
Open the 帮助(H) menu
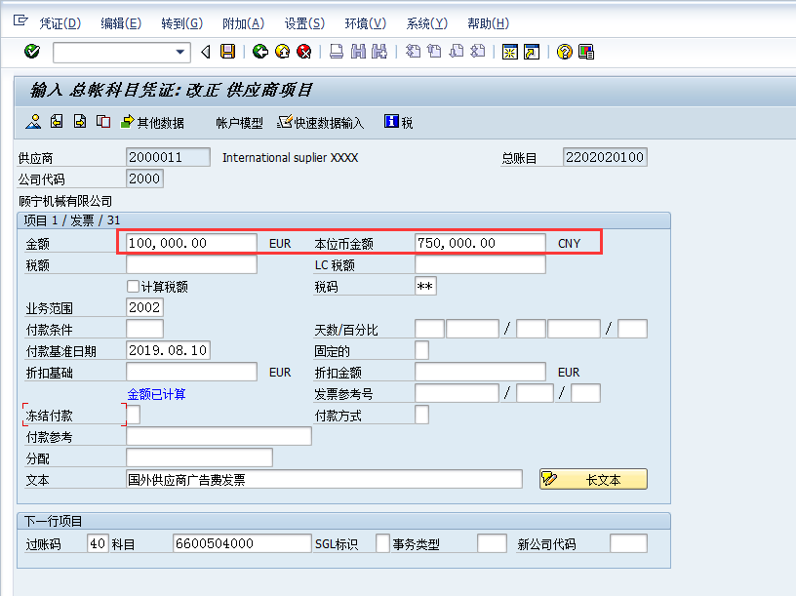coord(488,23)
